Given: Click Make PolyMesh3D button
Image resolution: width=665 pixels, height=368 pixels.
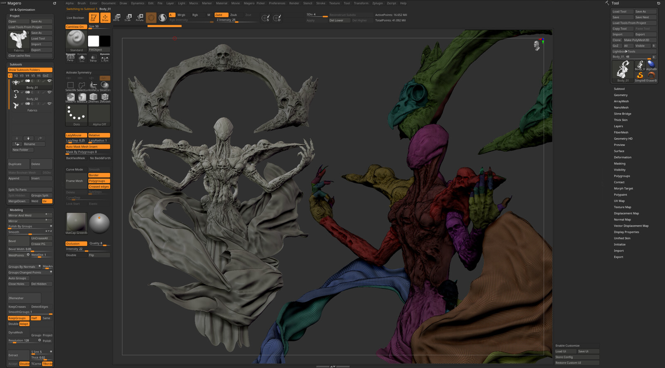Looking at the screenshot, I should tap(639, 40).
